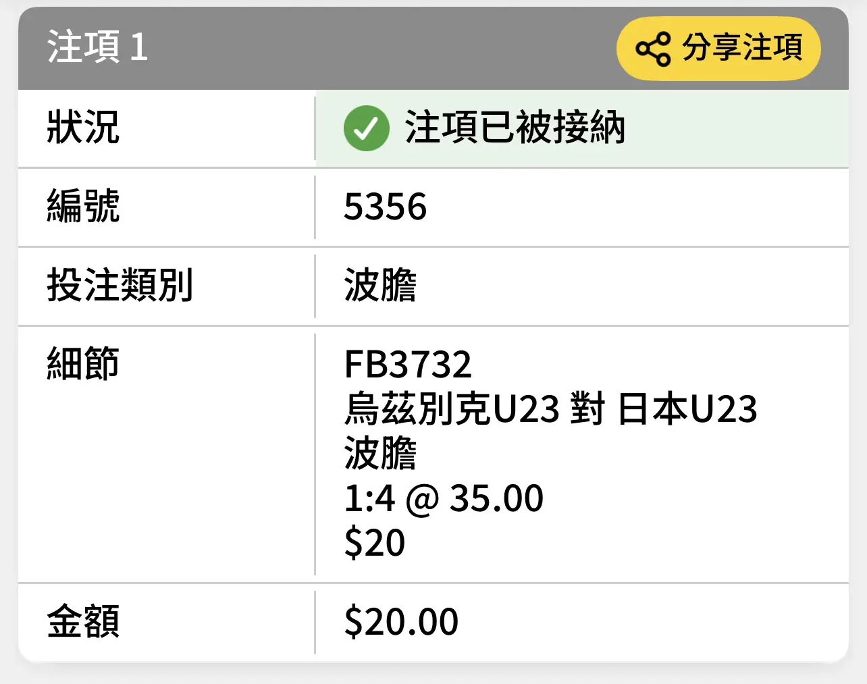This screenshot has width=867, height=684.
Task: Click the 編號 row label
Action: tap(83, 207)
